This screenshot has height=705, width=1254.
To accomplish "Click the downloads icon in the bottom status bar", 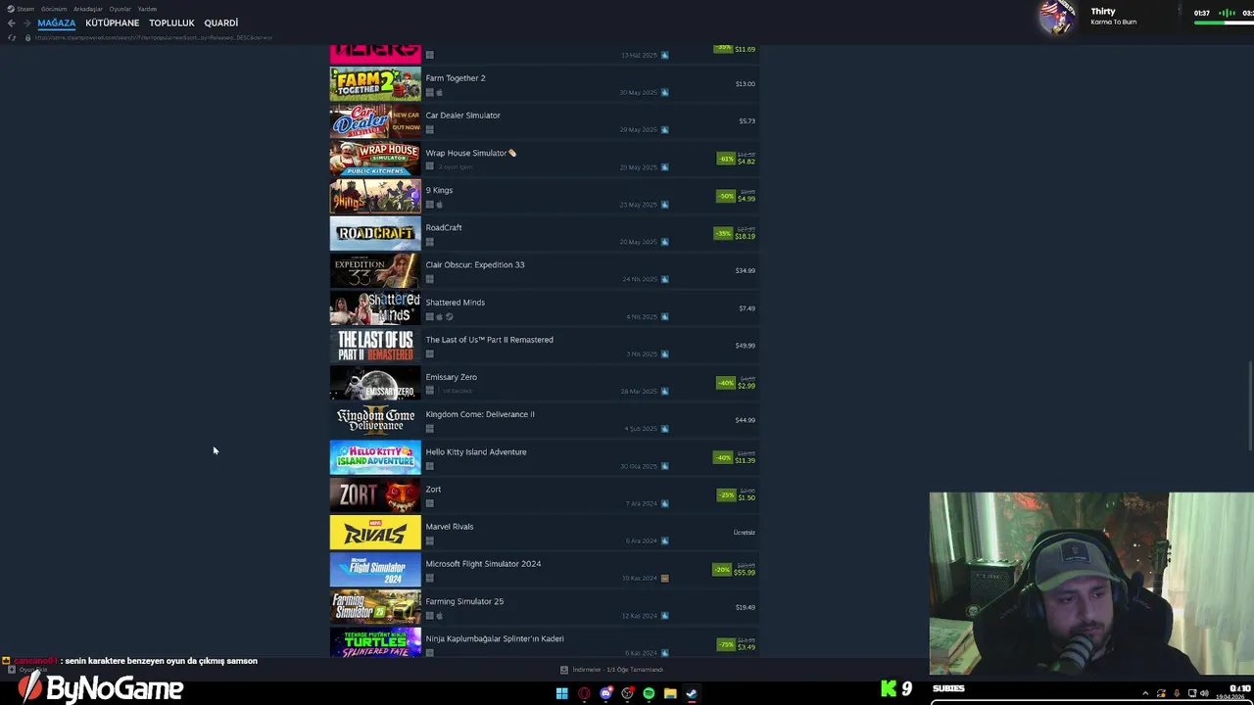I will 564,670.
